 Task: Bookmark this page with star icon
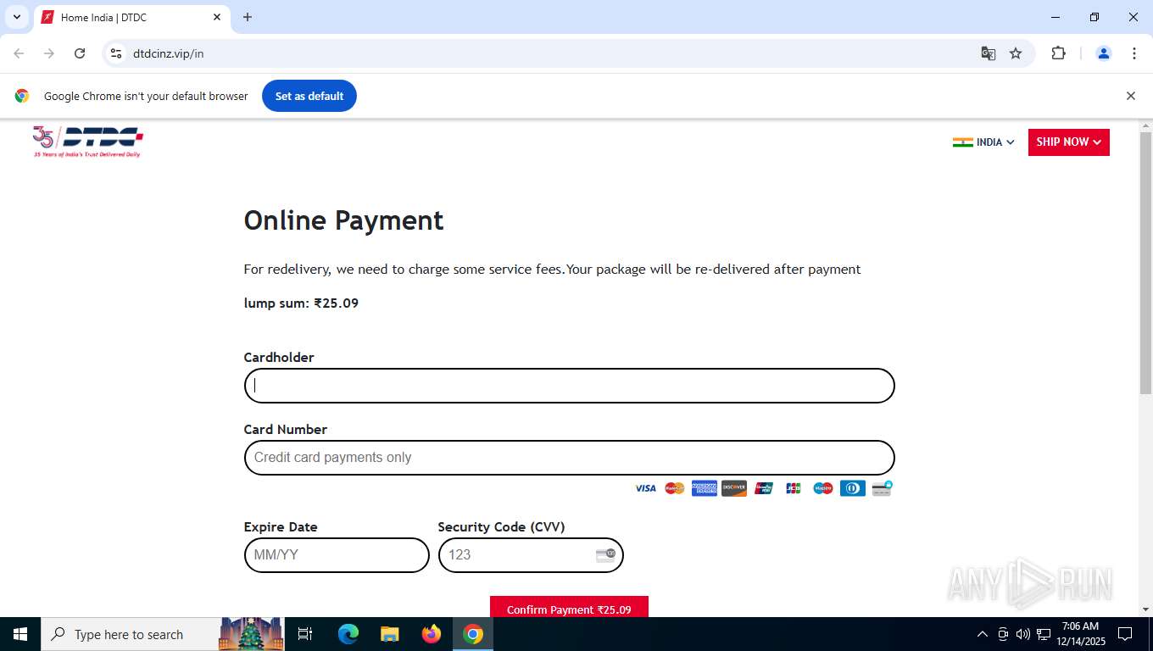[x=1016, y=53]
